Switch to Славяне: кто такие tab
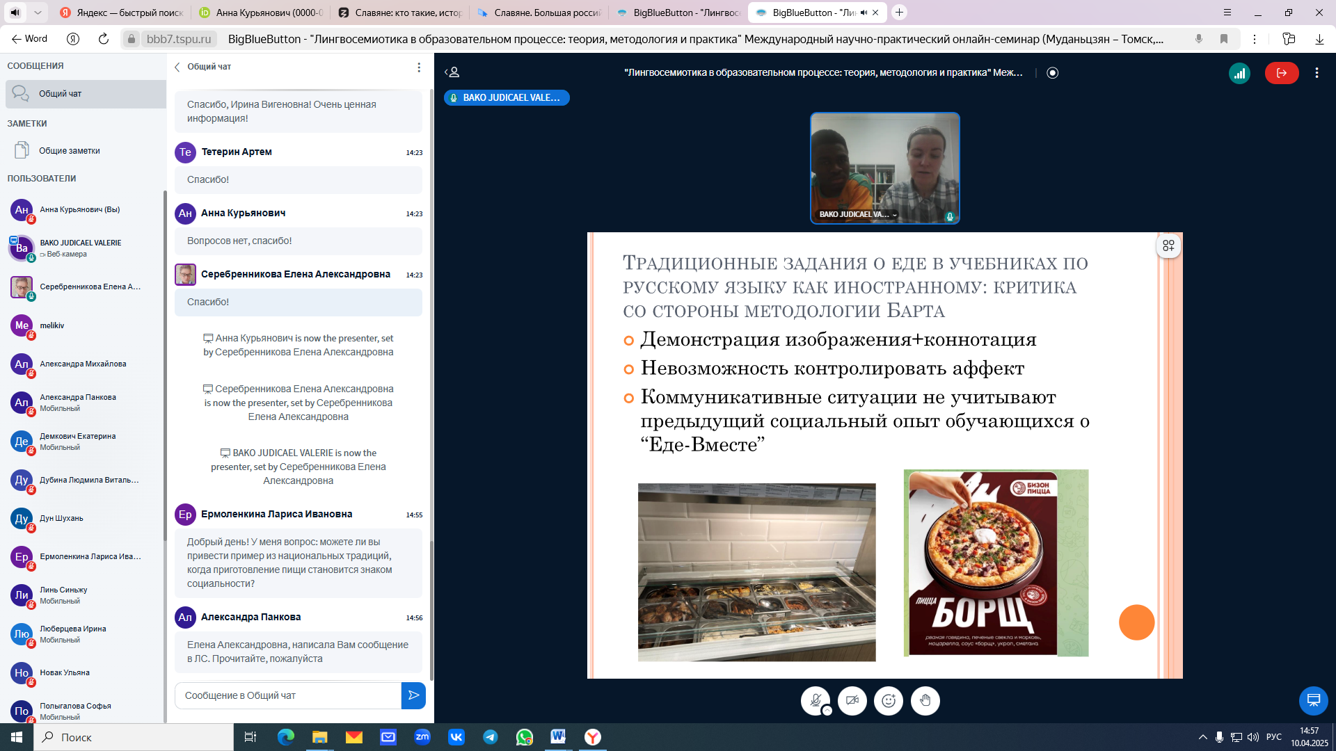The image size is (1336, 751). [399, 13]
